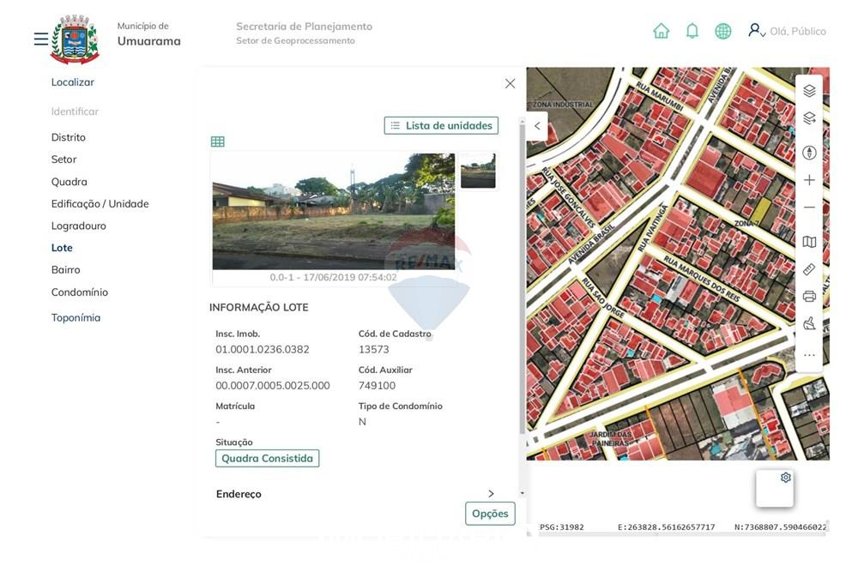Viewport: 858px width, 572px height.
Task: Click the Opções button
Action: pos(490,514)
